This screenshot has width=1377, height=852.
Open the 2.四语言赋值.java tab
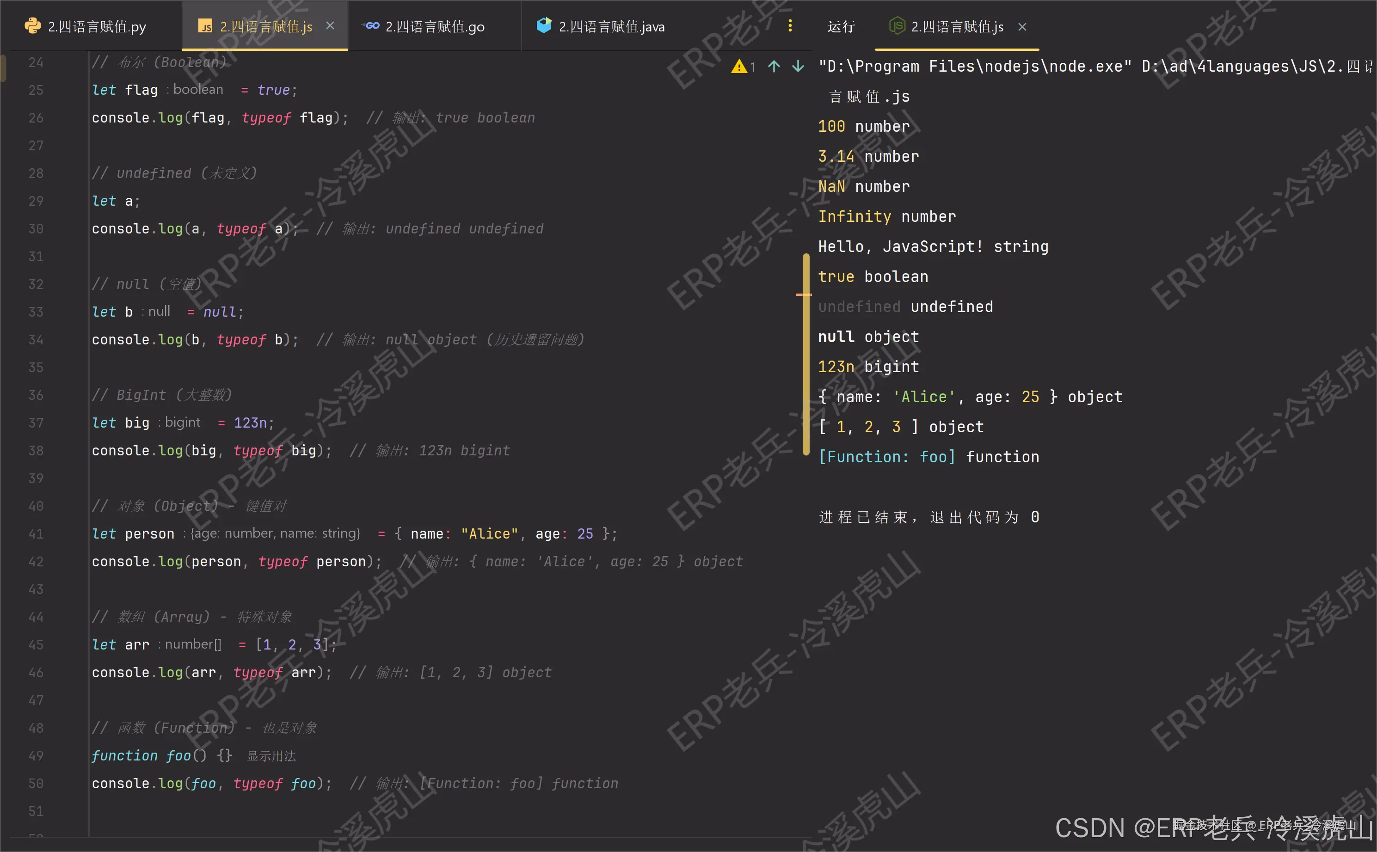point(612,26)
